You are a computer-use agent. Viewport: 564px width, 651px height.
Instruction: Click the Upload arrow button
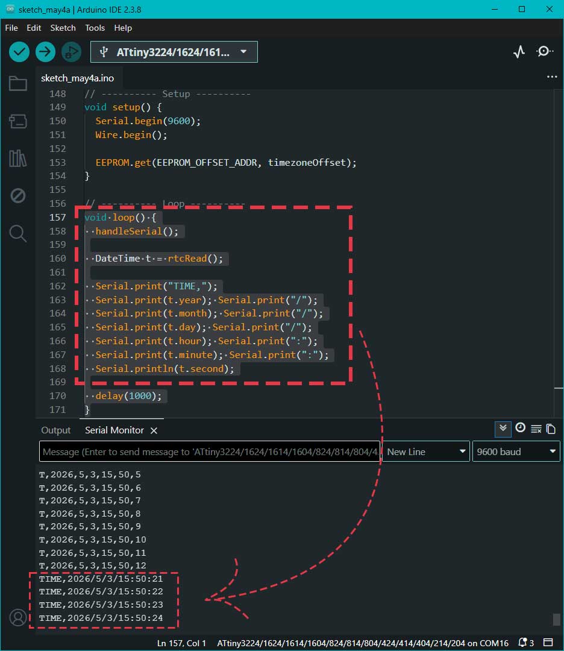(45, 52)
